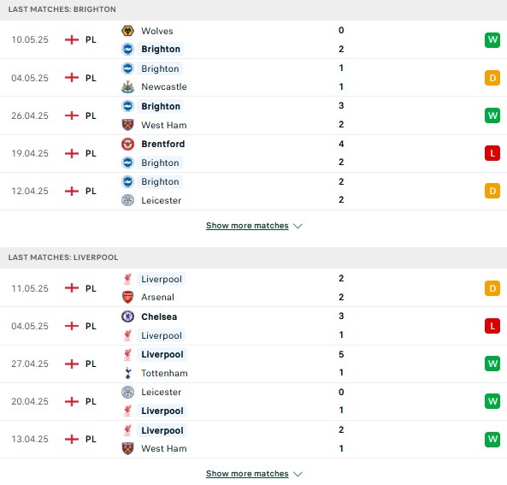Click the Arsenal club crest icon

tap(127, 297)
